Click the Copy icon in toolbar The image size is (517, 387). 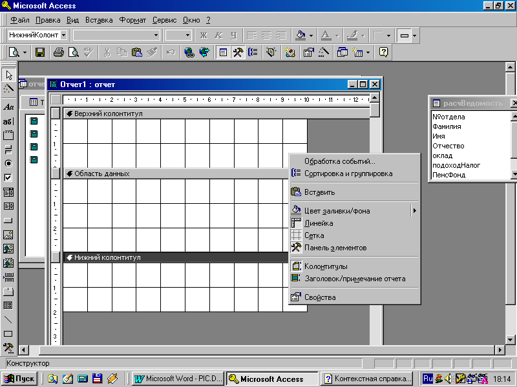[121, 52]
